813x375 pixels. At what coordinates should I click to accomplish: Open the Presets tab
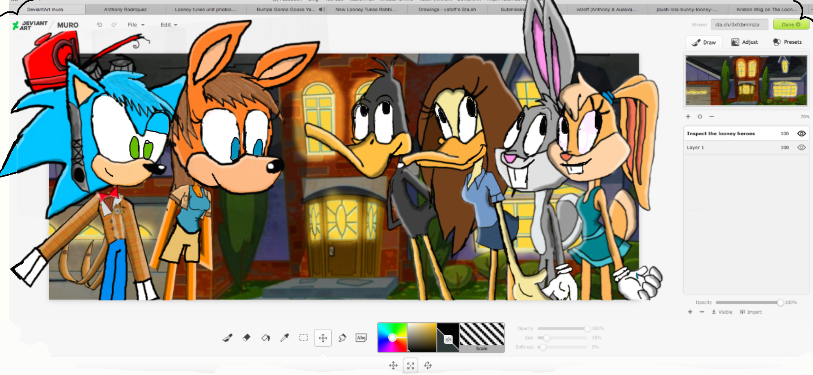pyautogui.click(x=787, y=42)
